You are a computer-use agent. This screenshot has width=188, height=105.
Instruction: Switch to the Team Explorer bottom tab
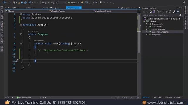[157, 97]
